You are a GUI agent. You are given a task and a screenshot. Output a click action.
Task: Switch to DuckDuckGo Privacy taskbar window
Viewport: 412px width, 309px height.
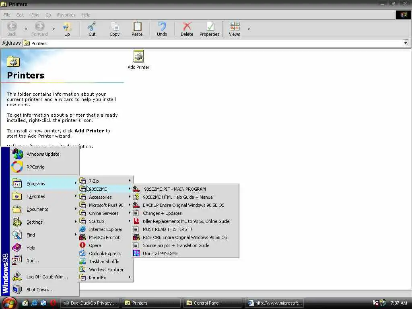90,303
